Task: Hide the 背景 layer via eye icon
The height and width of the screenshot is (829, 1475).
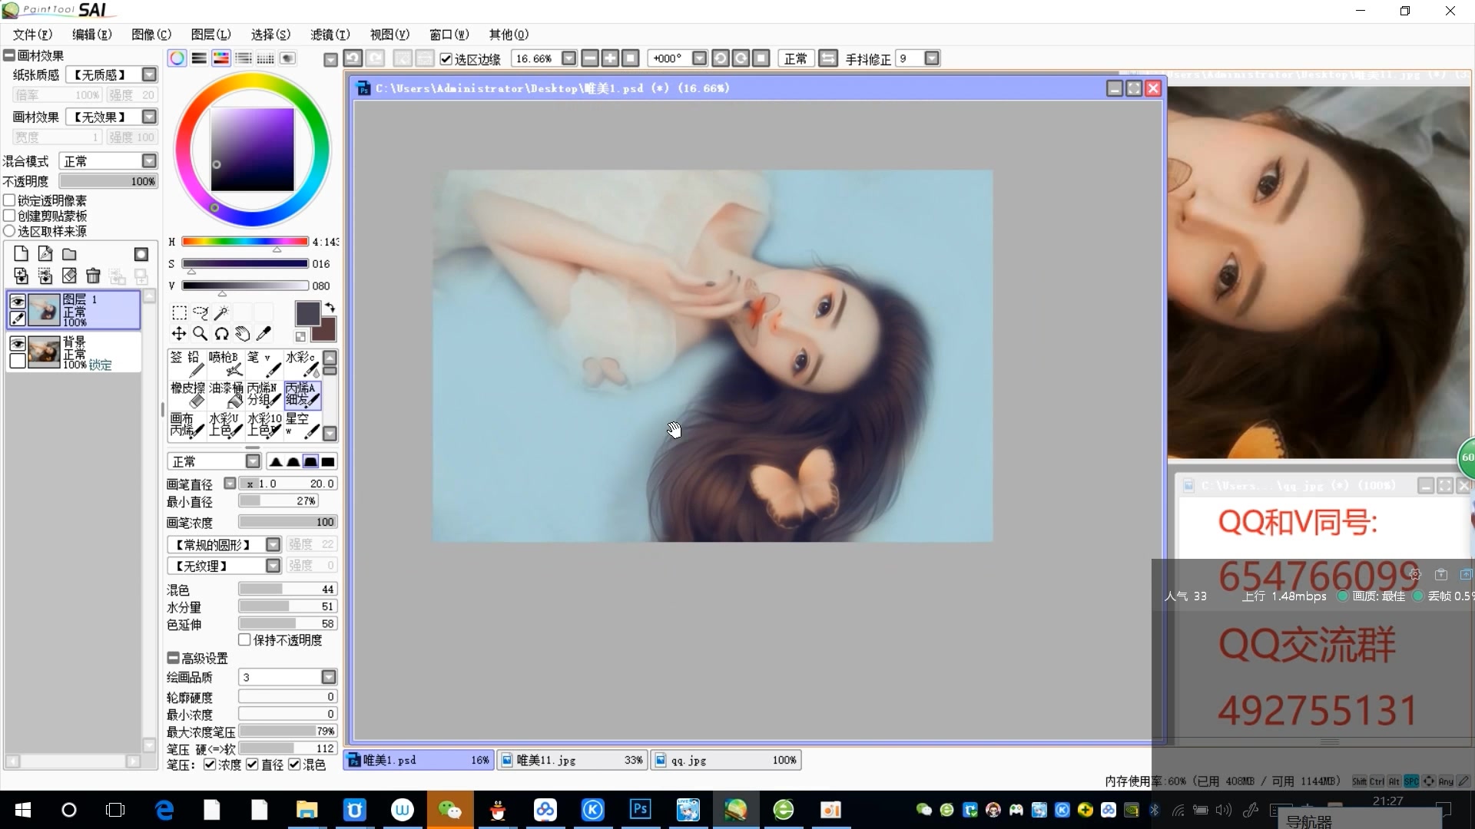Action: 17,345
